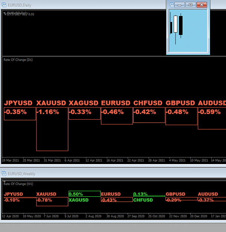The height and width of the screenshot is (232, 226).
Task: Click XAGUSD label in the D1 panel
Action: [83, 103]
